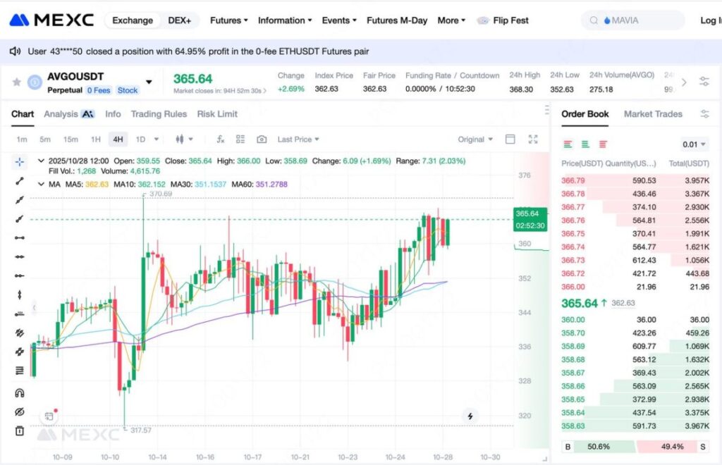Remove all drawings with the trash icon
The width and height of the screenshot is (722, 465).
[x=19, y=429]
